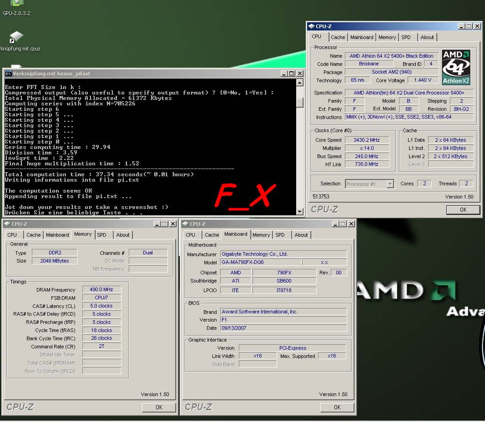The width and height of the screenshot is (485, 422).
Task: Click the AMD Athlon X2 logo in CPU-Z
Action: (x=456, y=68)
